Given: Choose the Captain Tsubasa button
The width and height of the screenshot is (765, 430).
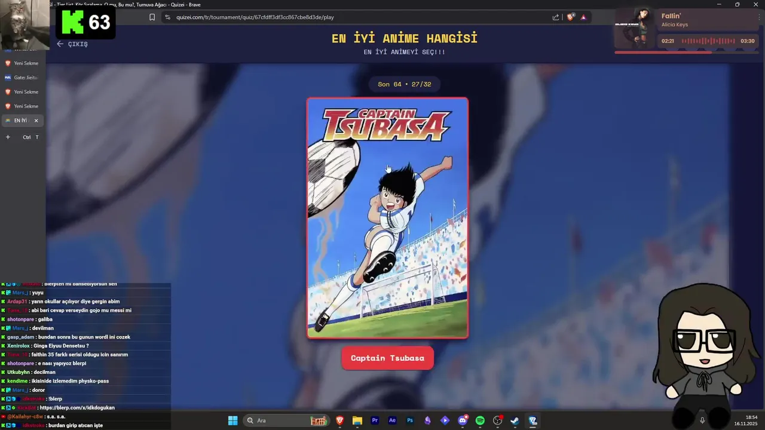Looking at the screenshot, I should click(x=387, y=358).
